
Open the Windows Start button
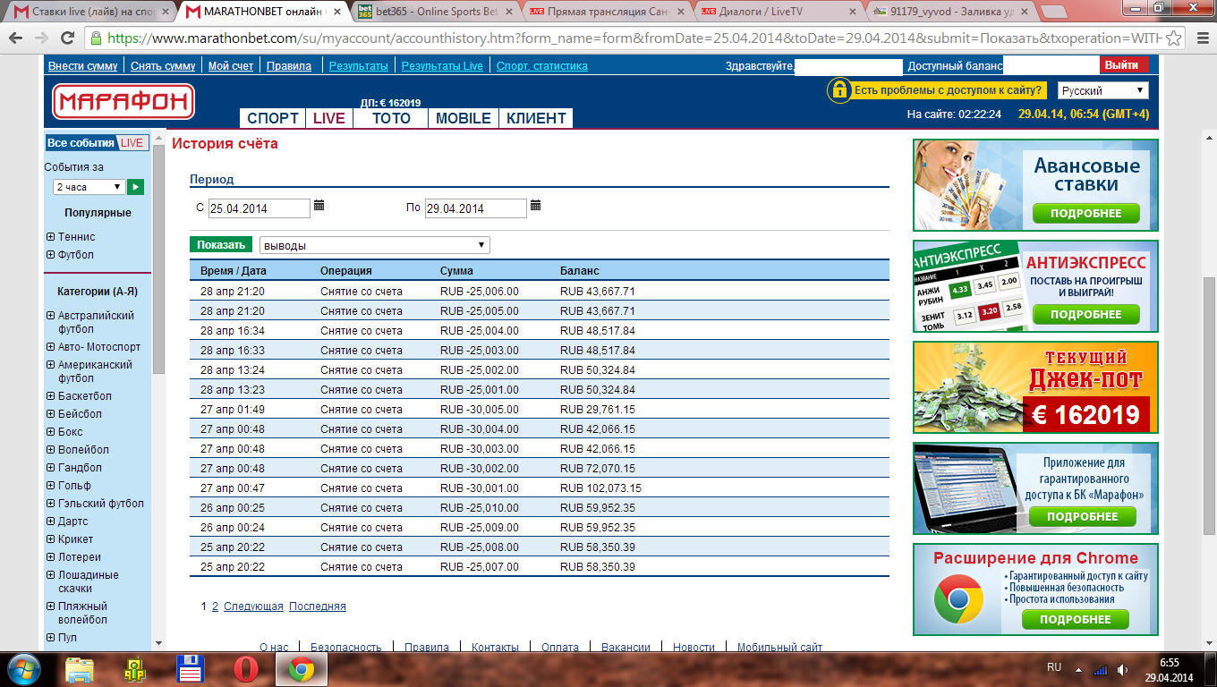pyautogui.click(x=23, y=669)
